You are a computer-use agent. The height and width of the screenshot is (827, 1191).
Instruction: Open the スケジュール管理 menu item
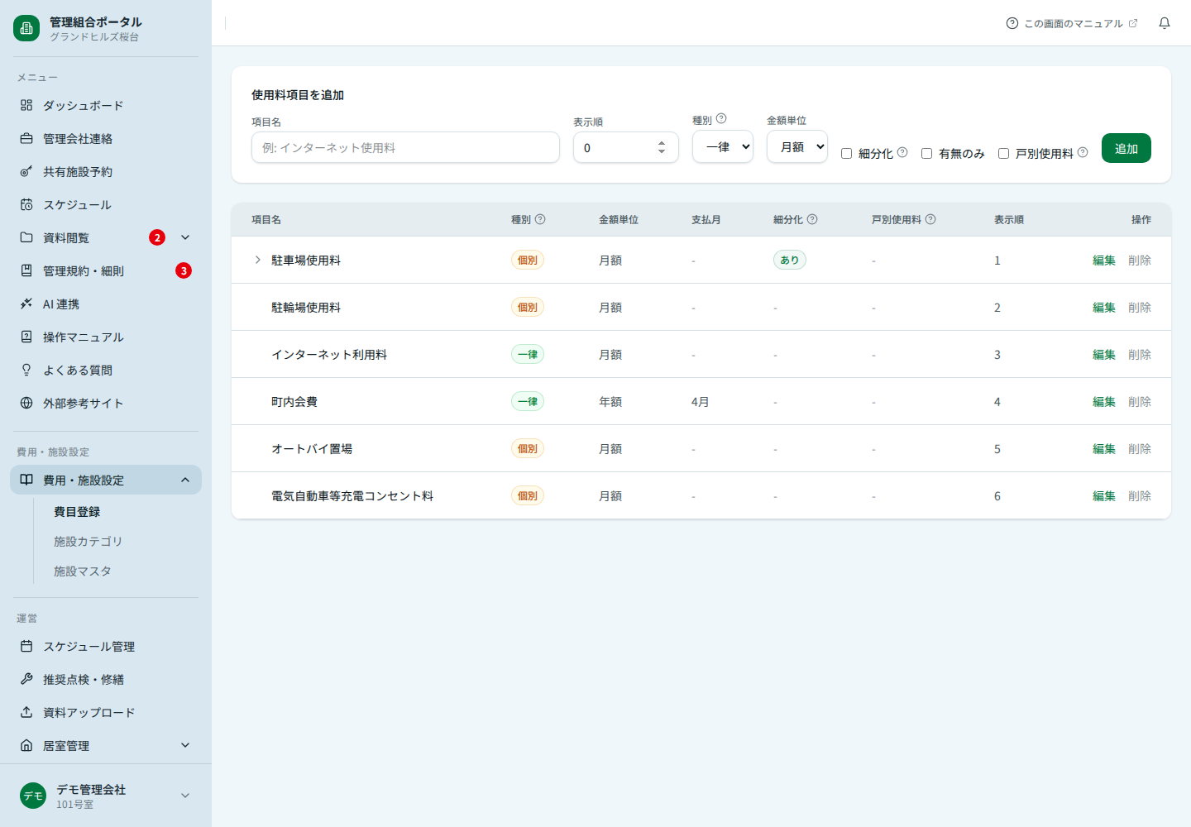click(106, 646)
